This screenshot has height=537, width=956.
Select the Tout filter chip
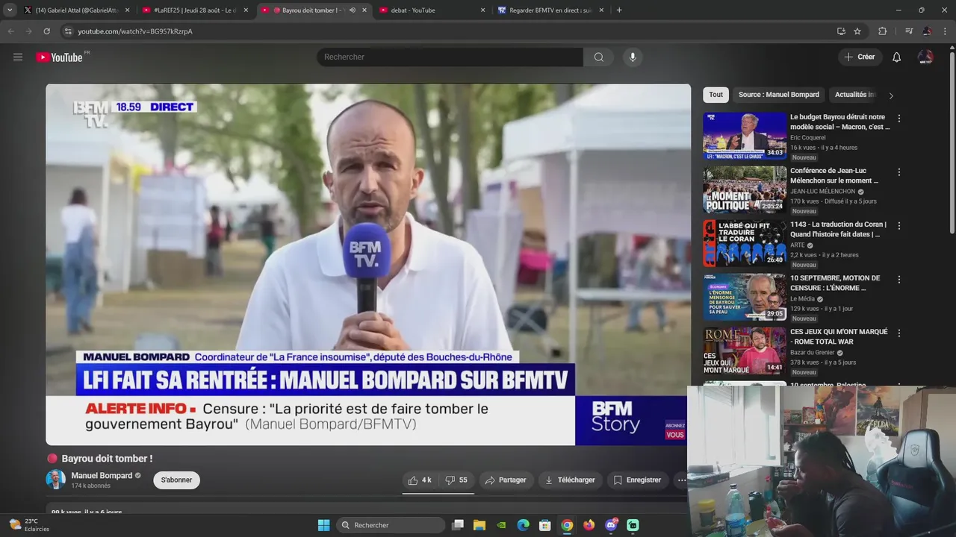click(x=716, y=95)
